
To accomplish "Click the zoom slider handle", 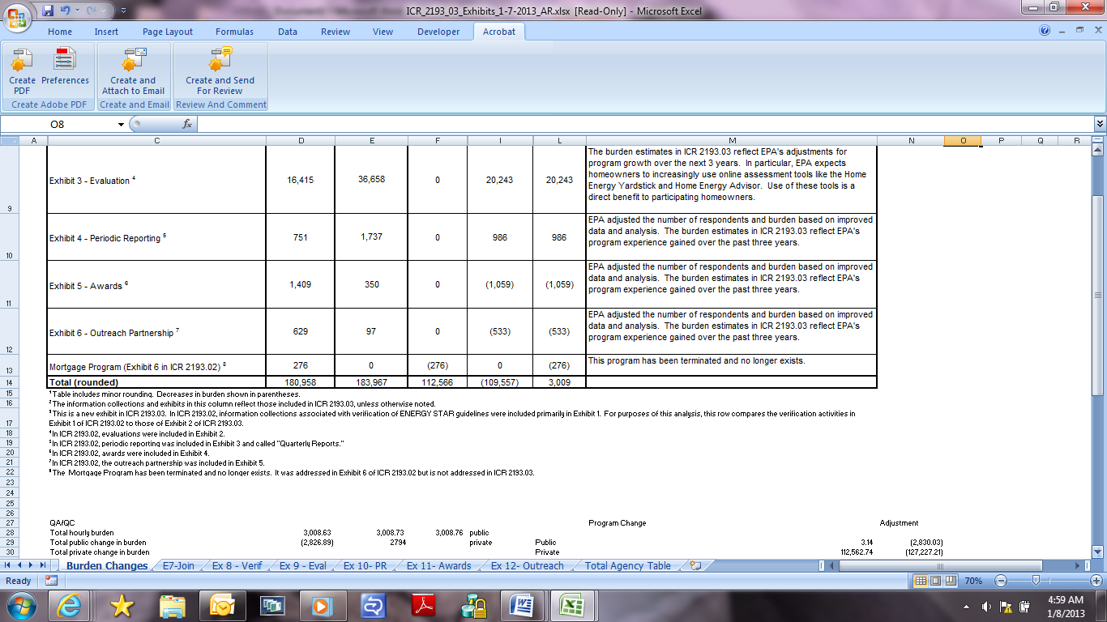I will coord(1036,581).
